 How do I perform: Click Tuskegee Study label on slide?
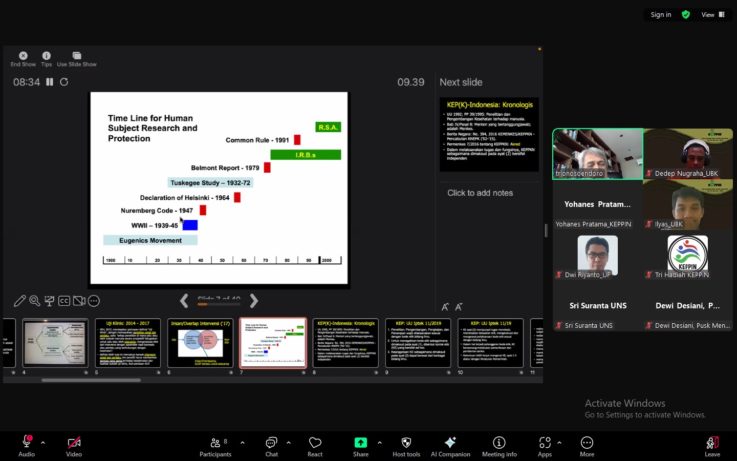pyautogui.click(x=210, y=183)
